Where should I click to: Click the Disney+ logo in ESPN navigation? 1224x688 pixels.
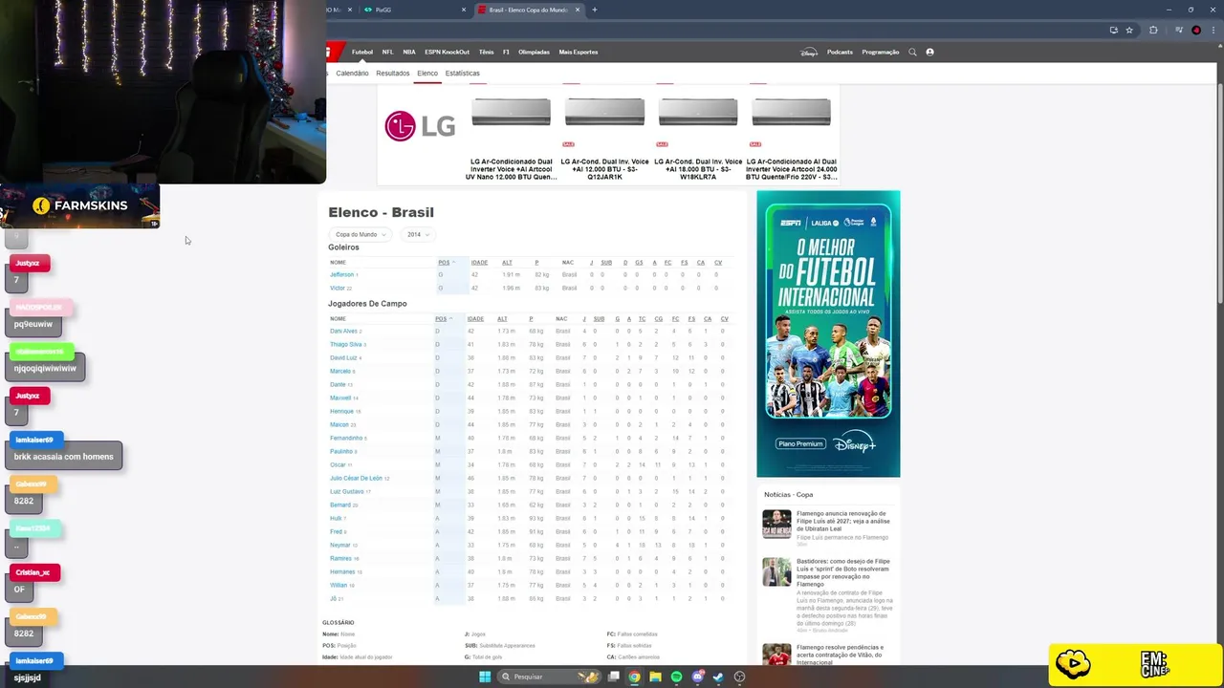pyautogui.click(x=809, y=52)
